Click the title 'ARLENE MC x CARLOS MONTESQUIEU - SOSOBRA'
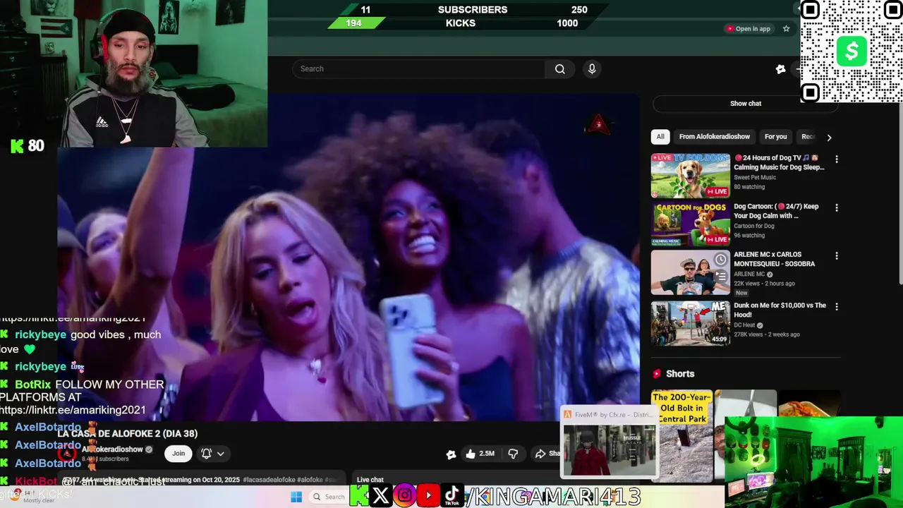 [774, 259]
